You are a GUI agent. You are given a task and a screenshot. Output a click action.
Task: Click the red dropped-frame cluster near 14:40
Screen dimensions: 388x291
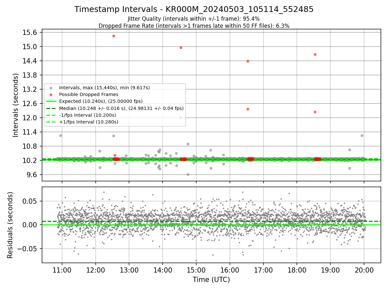(183, 159)
